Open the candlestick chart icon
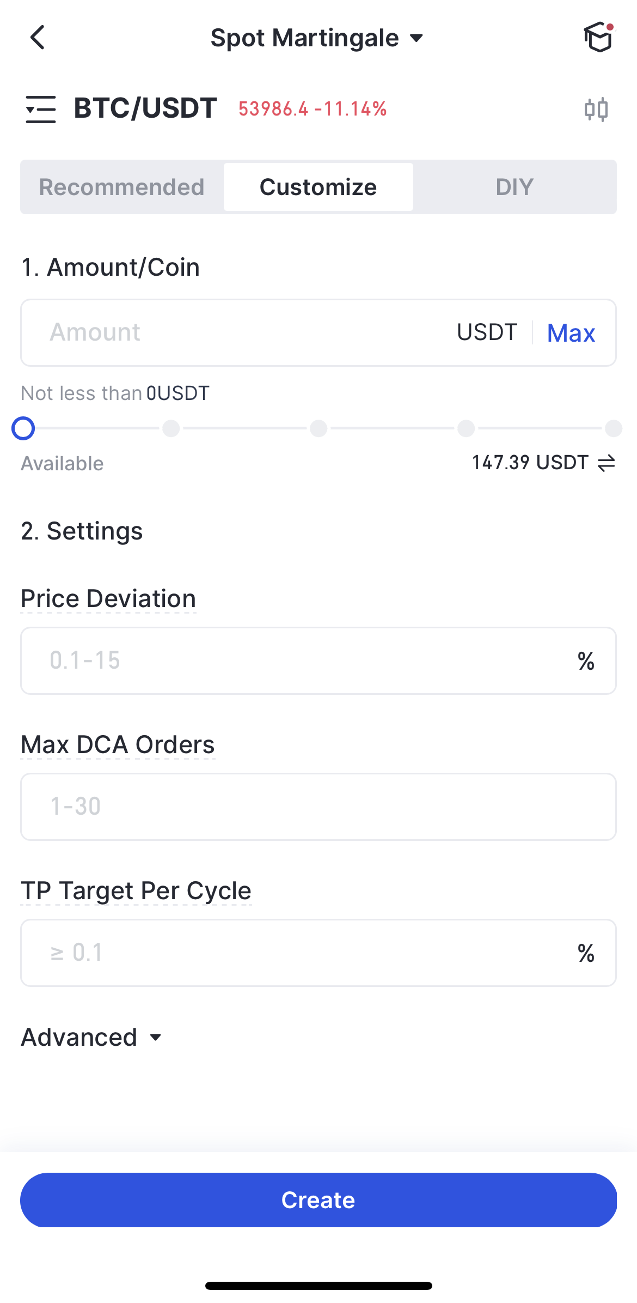This screenshot has width=637, height=1303. pos(596,109)
